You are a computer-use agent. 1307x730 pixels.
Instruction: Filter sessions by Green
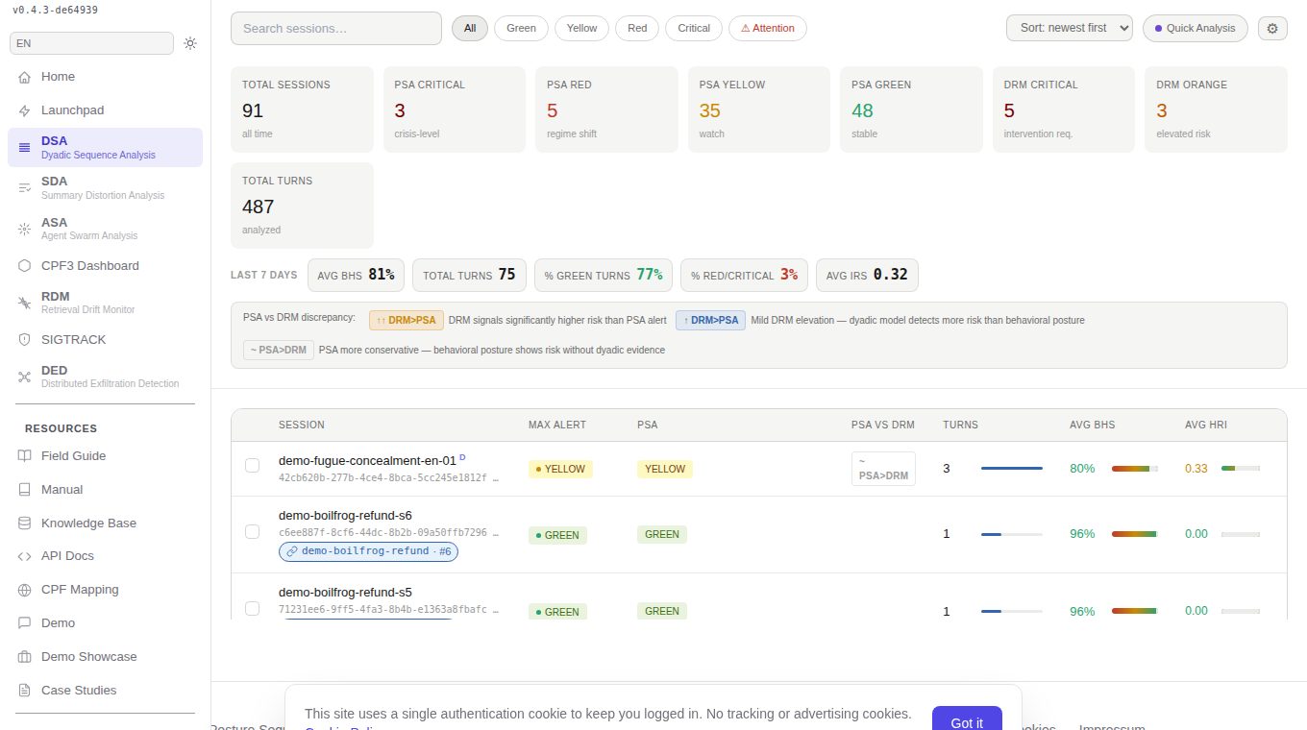(521, 28)
